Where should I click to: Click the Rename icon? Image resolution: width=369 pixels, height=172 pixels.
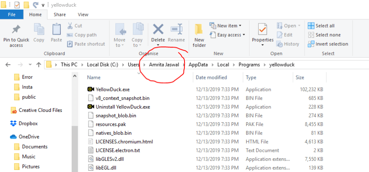point(176,29)
